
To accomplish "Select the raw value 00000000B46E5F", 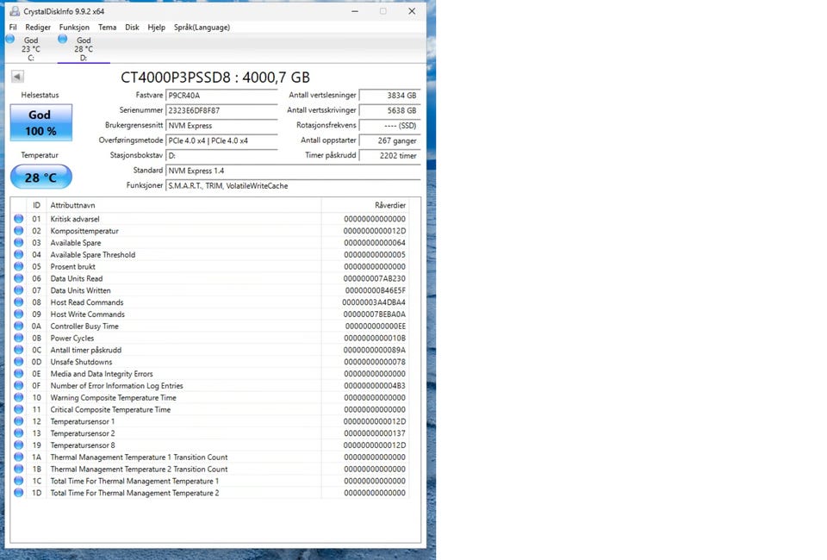I will point(375,290).
